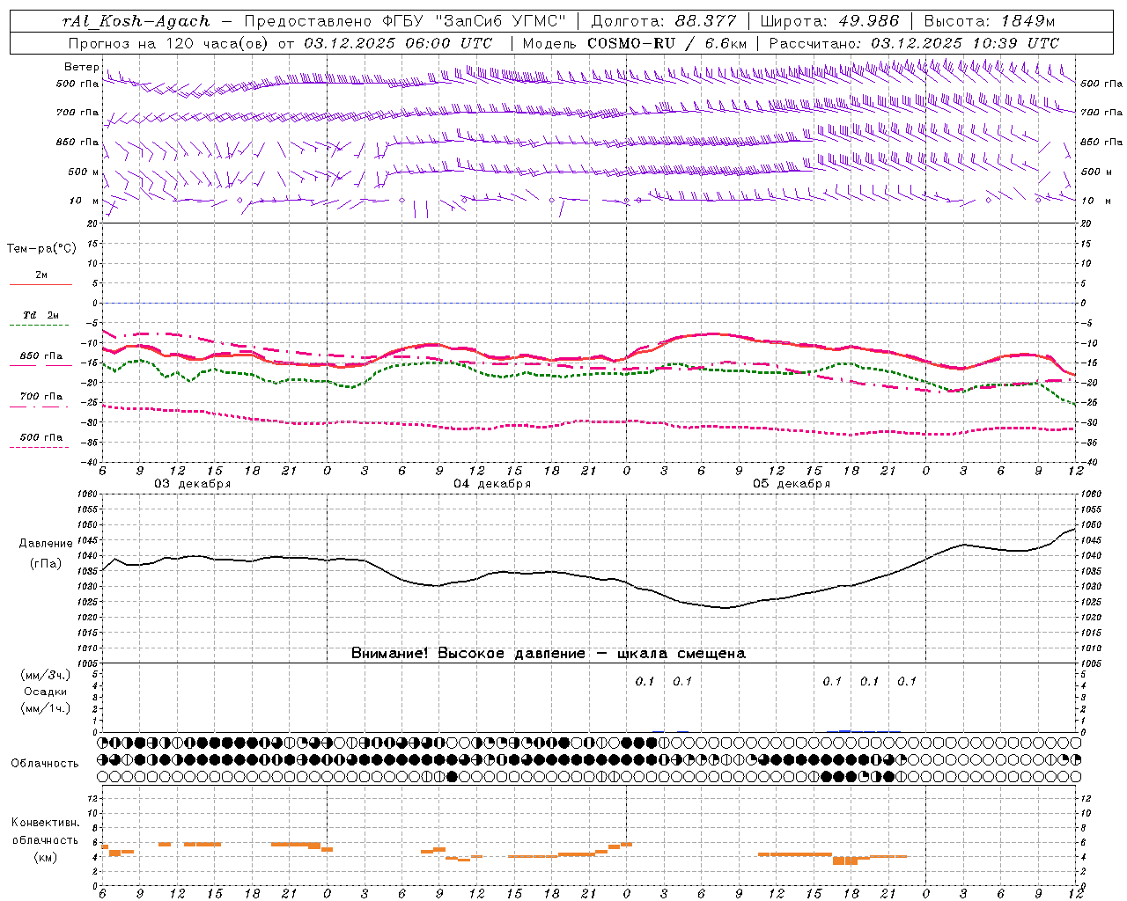This screenshot has width=1127, height=901.
Task: Click the Модель COSMO-RU / 6.6км text
Action: tap(635, 43)
